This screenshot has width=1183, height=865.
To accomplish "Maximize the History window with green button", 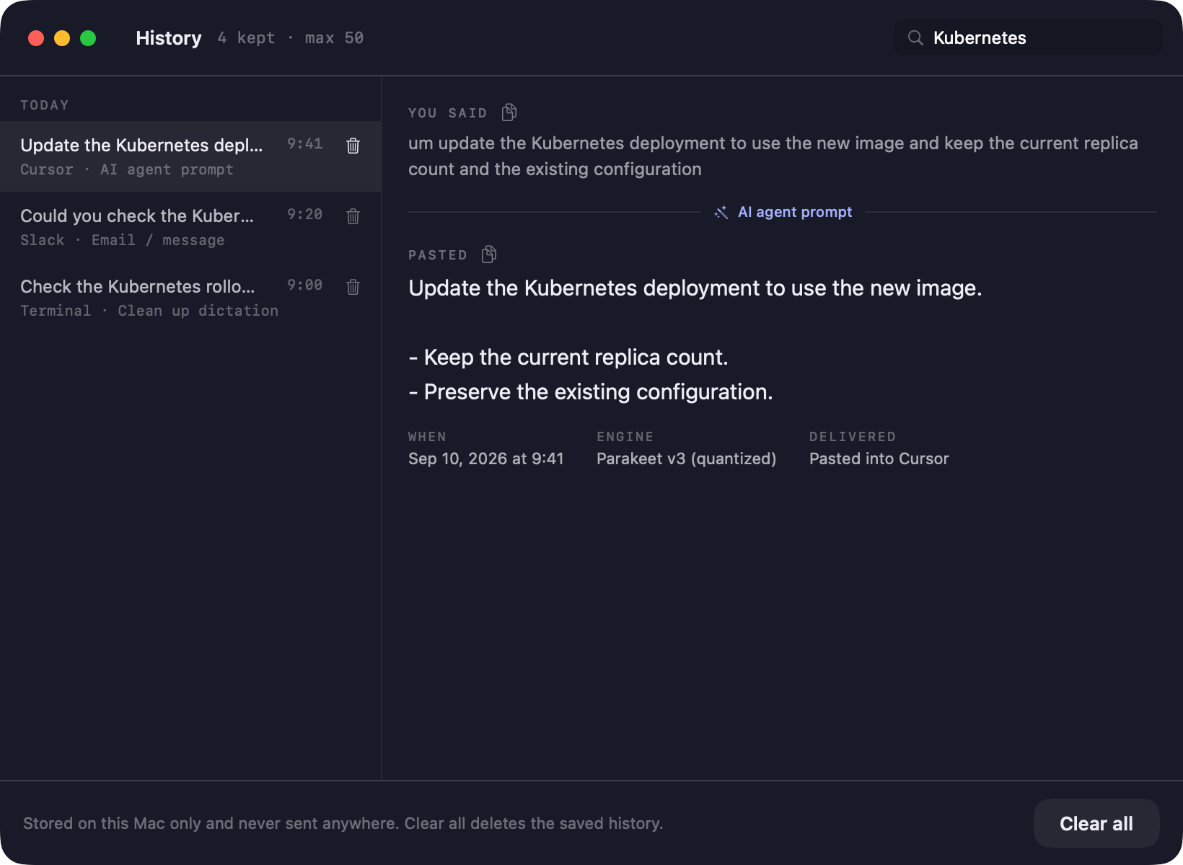I will [x=88, y=38].
